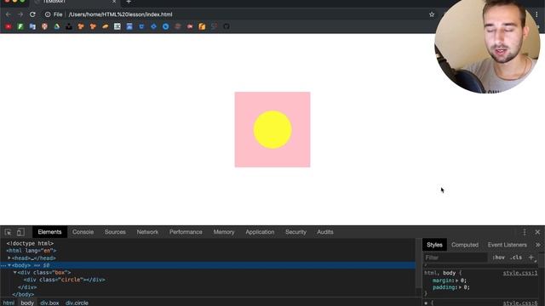This screenshot has width=545, height=306.
Task: Click the site info icon beside File
Action: [48, 14]
